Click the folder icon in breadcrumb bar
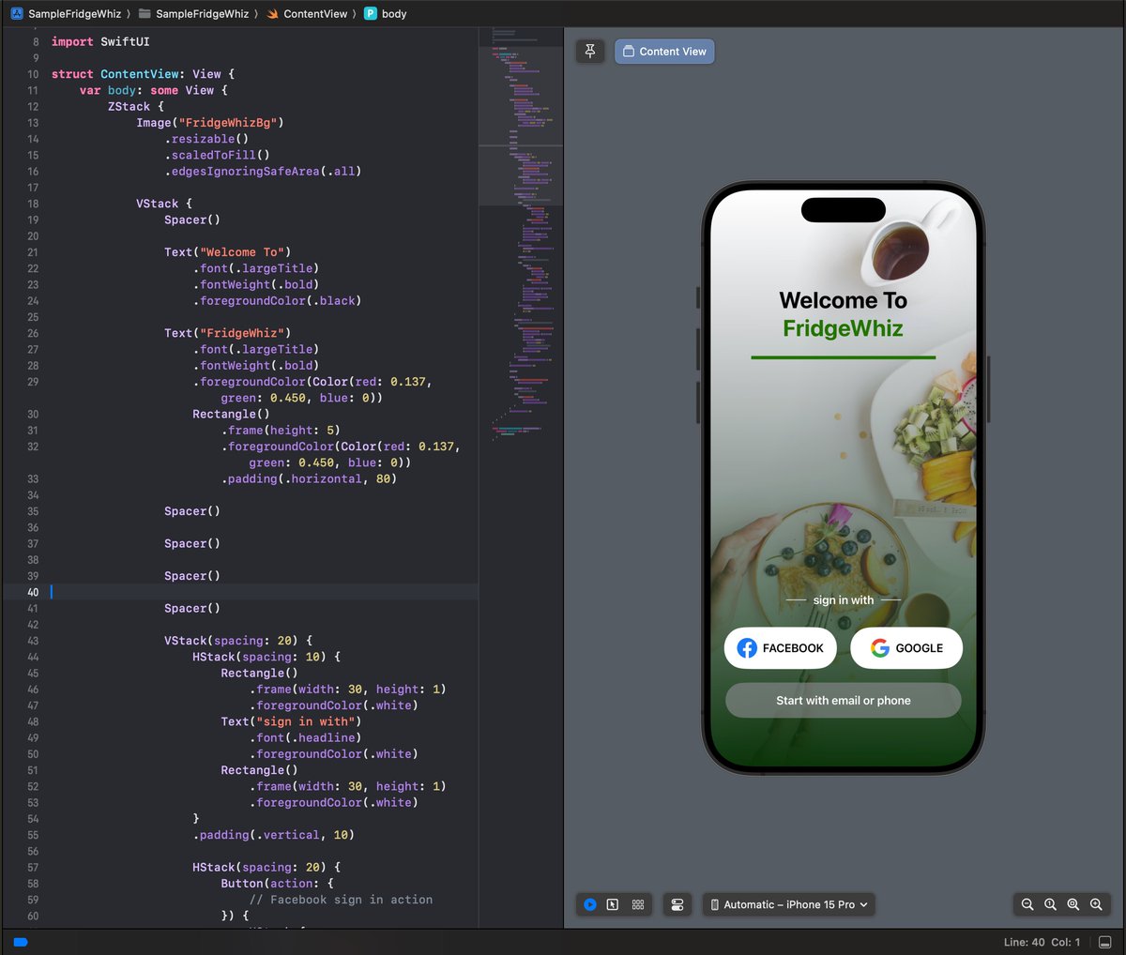This screenshot has width=1126, height=955. tap(145, 14)
